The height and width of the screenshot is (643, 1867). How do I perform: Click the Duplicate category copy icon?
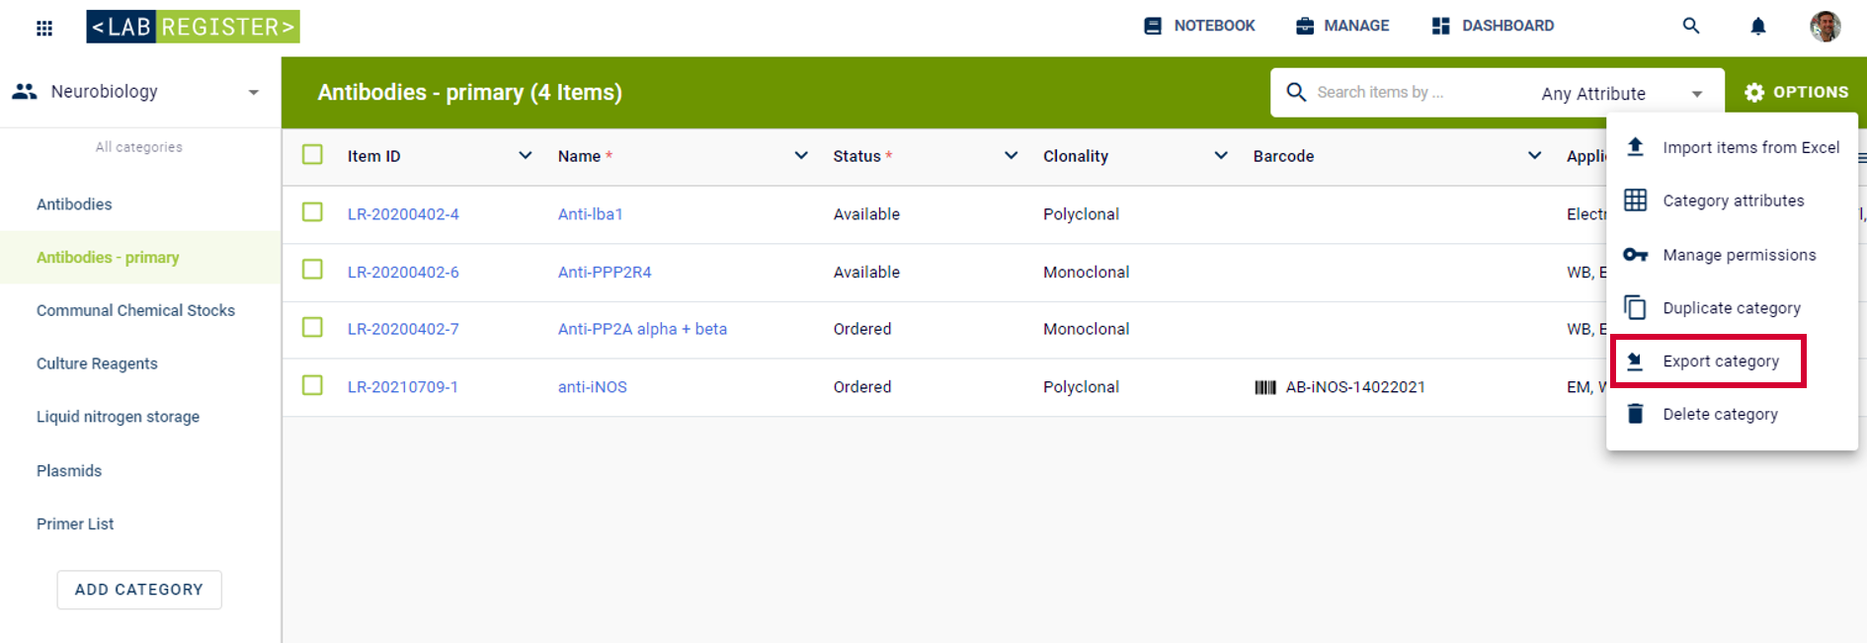coord(1636,308)
